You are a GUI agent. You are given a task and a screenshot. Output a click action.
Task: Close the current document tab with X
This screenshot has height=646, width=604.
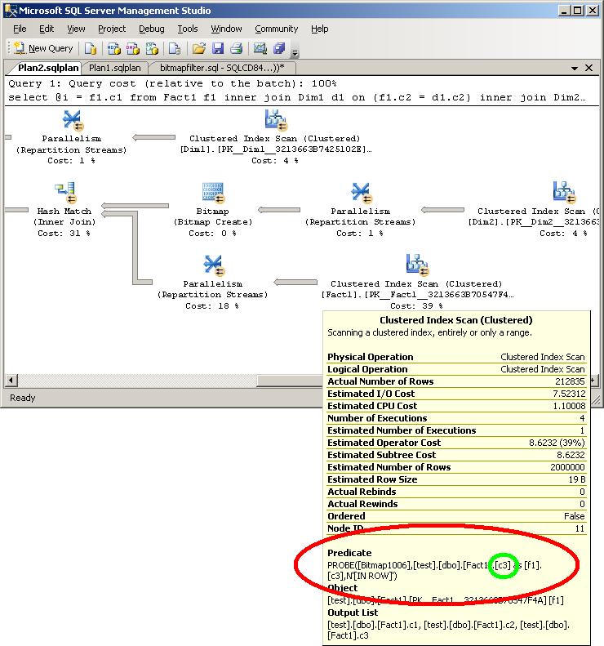(x=589, y=68)
